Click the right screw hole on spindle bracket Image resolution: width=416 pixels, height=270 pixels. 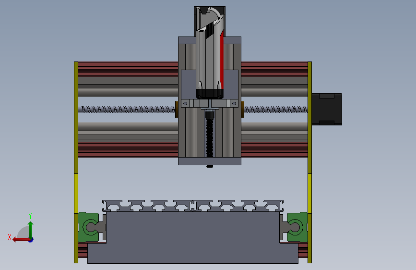(234, 103)
